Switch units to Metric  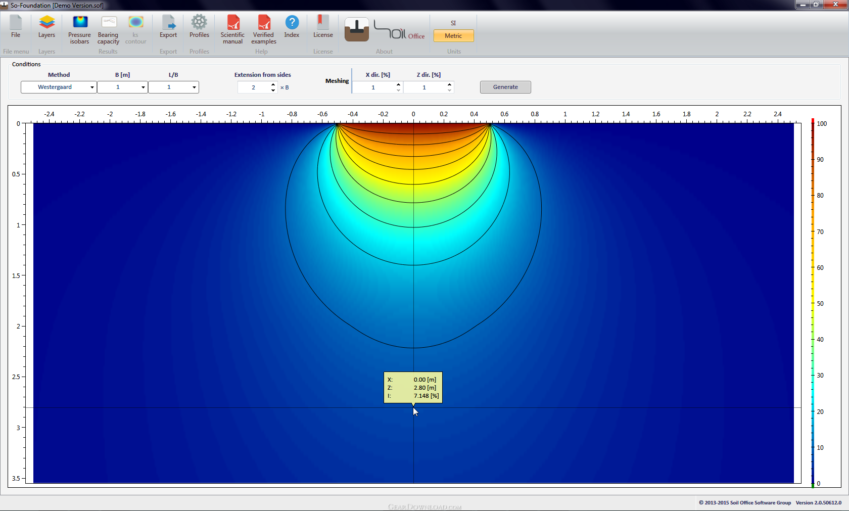453,36
